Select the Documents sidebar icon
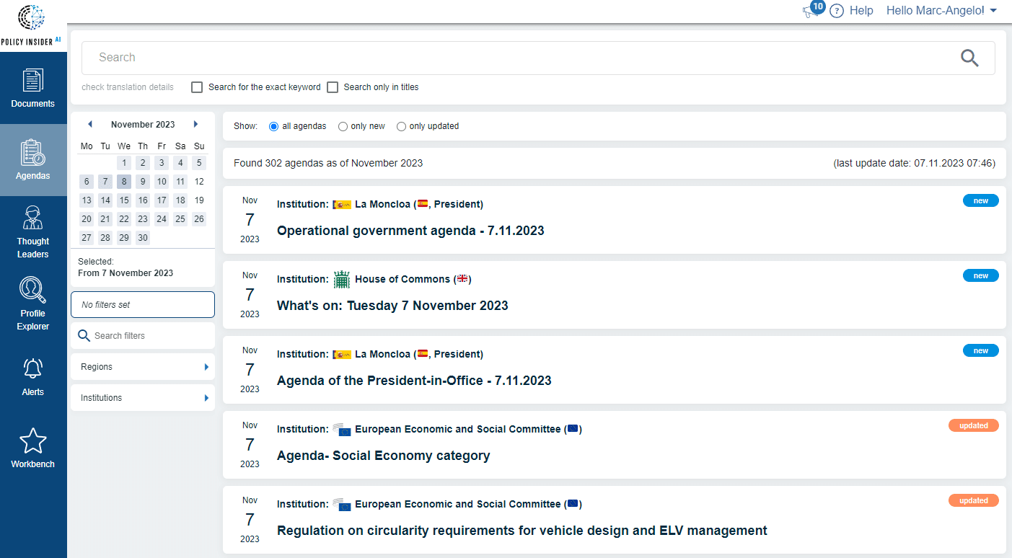1012x558 pixels. 32,88
